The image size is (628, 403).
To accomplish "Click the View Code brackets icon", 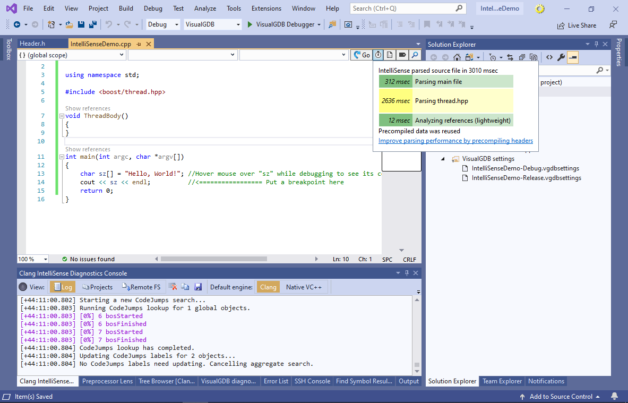I will point(549,57).
